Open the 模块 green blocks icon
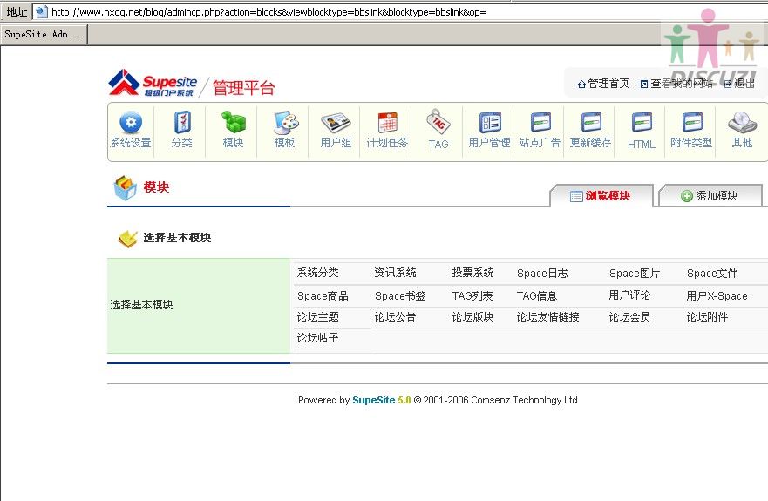The width and height of the screenshot is (768, 501). click(233, 122)
